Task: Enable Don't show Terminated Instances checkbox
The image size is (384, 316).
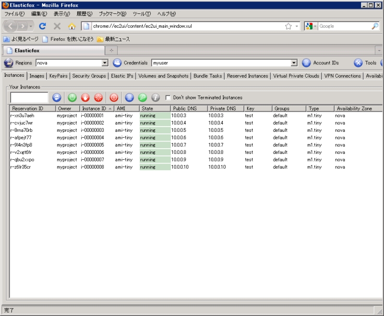Action: (x=168, y=98)
